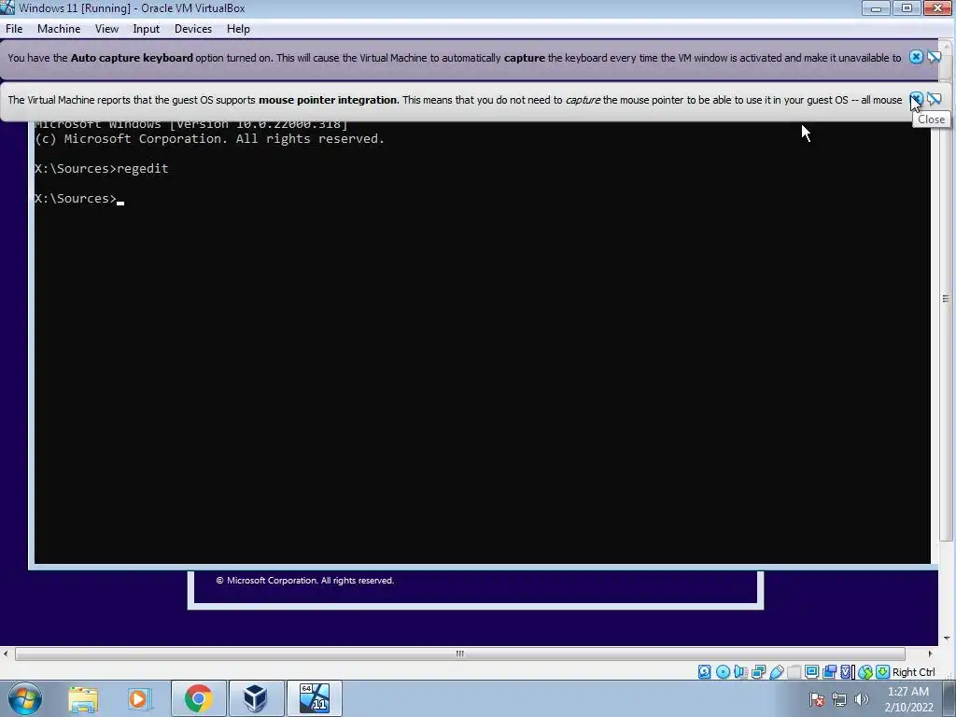Viewport: 956px width, 717px height.
Task: Click the hard disk activity status icon
Action: tap(704, 672)
